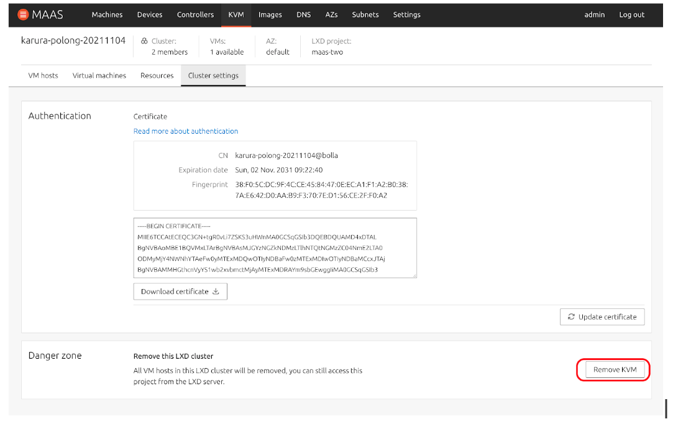673x424 pixels.
Task: Click the MAAS logo icon
Action: point(23,14)
